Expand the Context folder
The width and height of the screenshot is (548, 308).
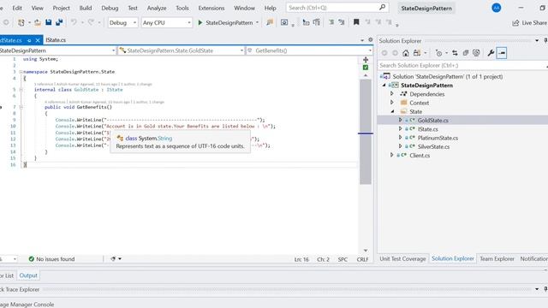(x=392, y=103)
